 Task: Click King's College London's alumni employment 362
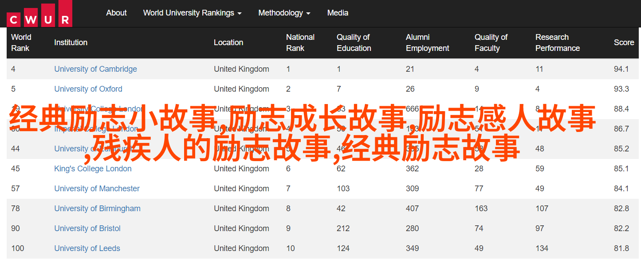tap(413, 169)
